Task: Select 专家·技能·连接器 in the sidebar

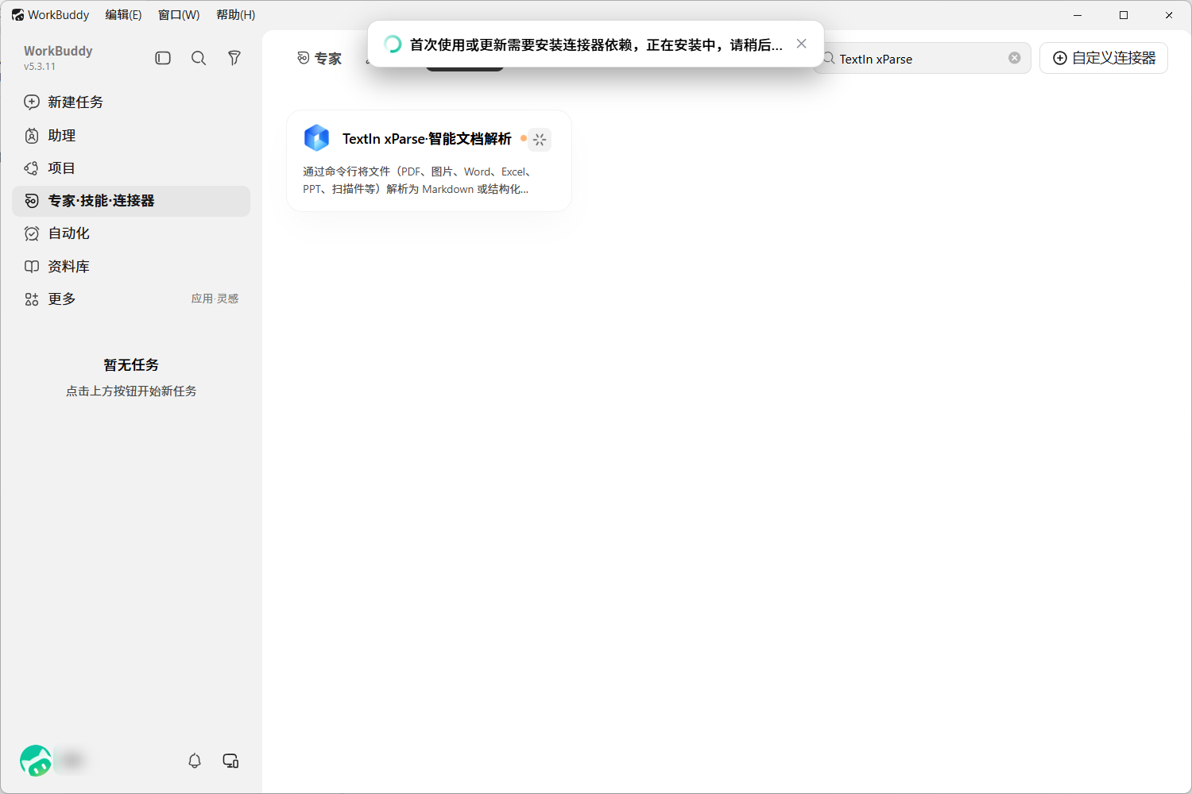Action: click(131, 201)
